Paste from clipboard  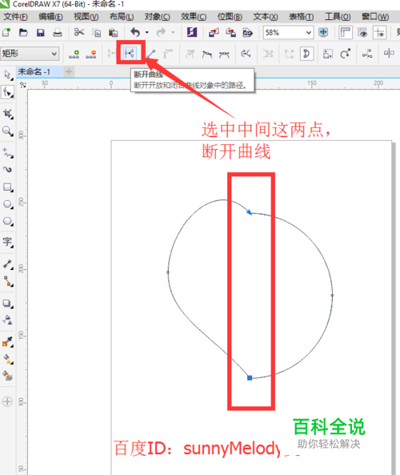[113, 32]
